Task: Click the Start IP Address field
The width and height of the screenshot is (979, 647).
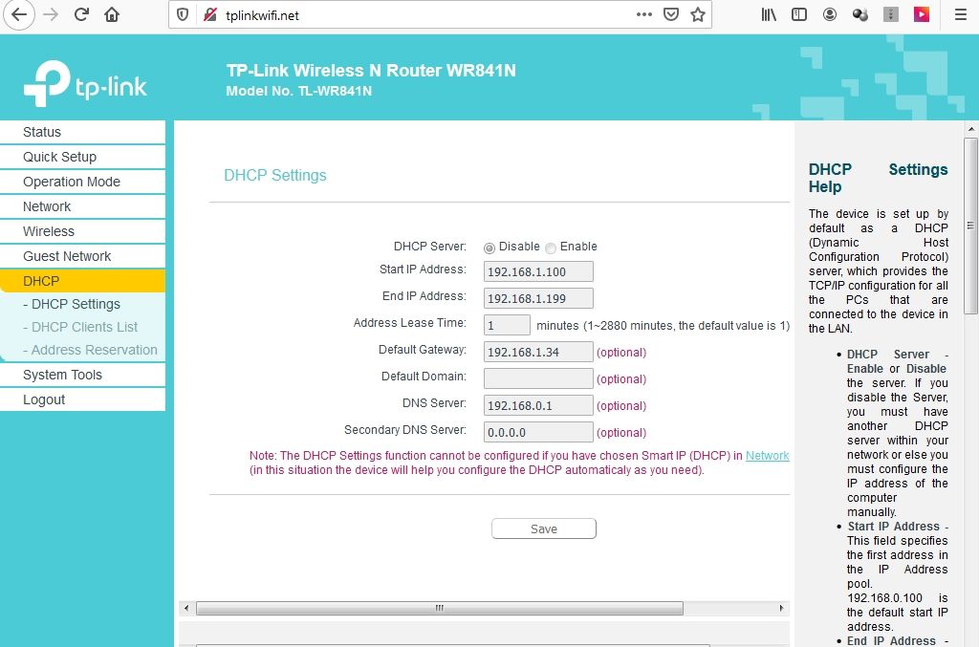Action: [x=538, y=271]
